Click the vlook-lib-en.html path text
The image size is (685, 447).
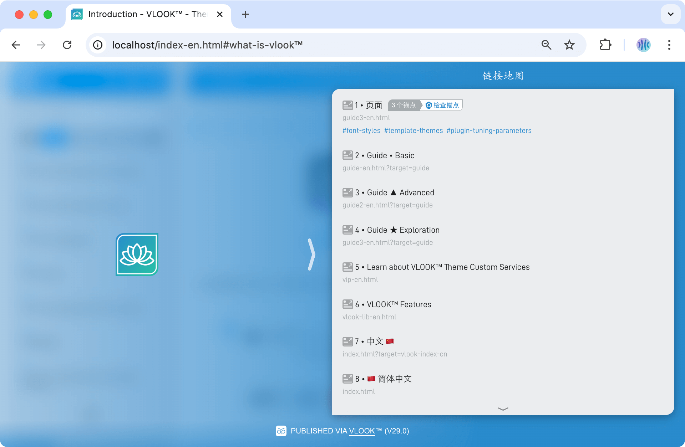(x=369, y=317)
